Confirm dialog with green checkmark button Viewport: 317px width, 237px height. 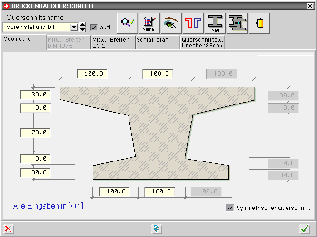click(304, 229)
